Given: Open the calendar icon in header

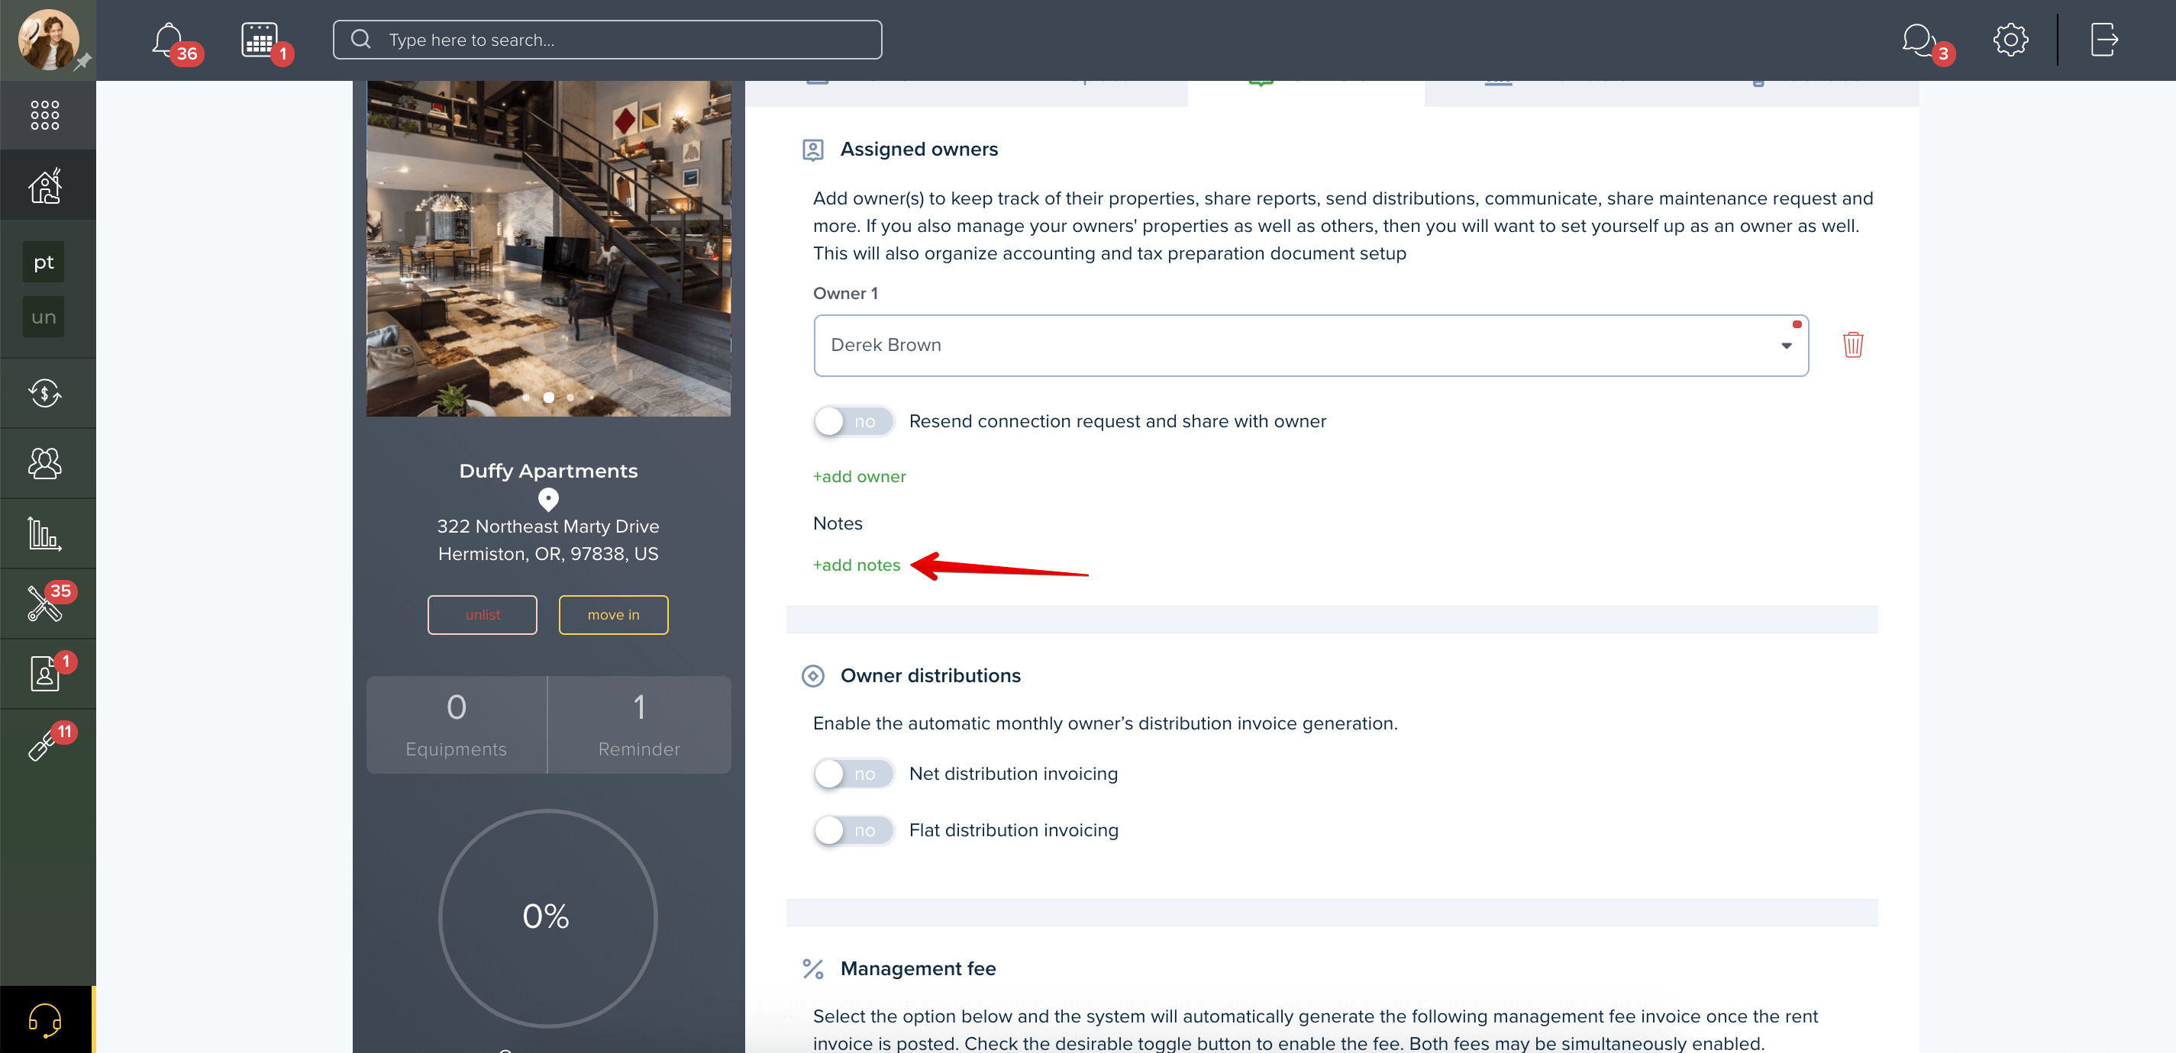Looking at the screenshot, I should pyautogui.click(x=260, y=39).
